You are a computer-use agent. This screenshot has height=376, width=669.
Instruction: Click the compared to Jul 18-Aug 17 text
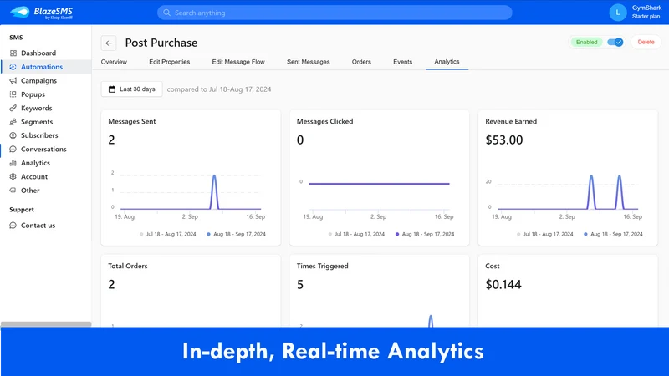219,89
